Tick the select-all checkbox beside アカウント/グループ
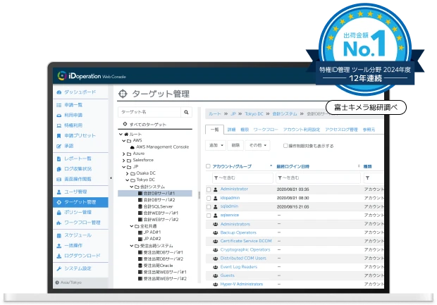The height and width of the screenshot is (305, 437). (208, 166)
